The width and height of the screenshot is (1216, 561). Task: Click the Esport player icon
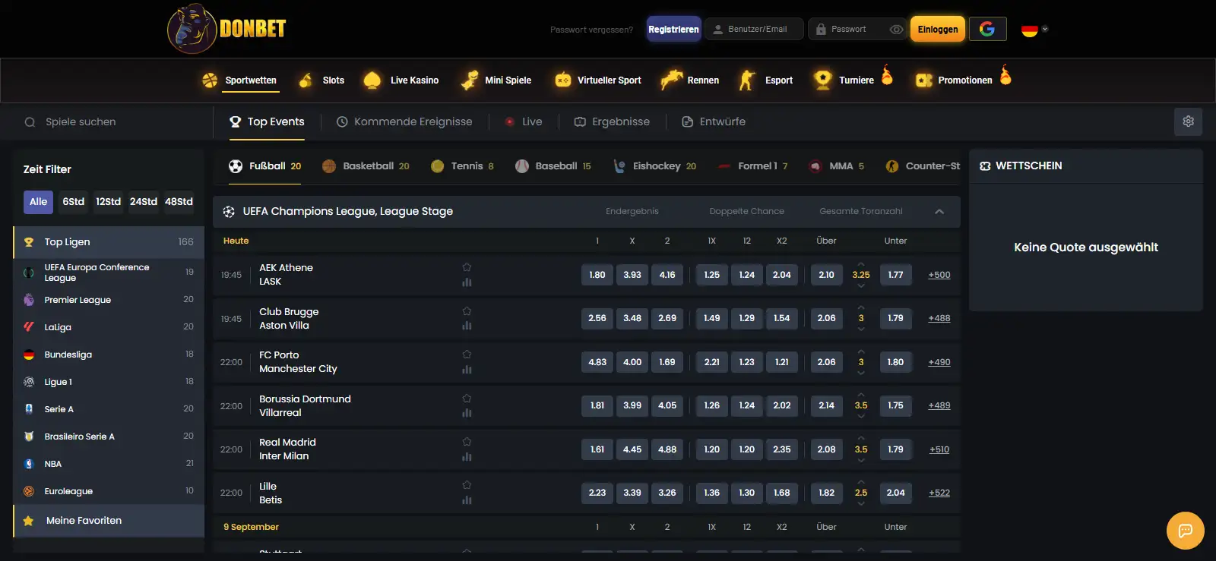pyautogui.click(x=747, y=80)
